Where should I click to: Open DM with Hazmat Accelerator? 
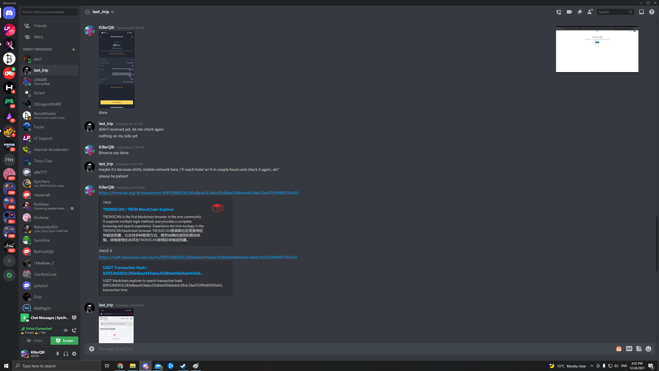coord(49,149)
